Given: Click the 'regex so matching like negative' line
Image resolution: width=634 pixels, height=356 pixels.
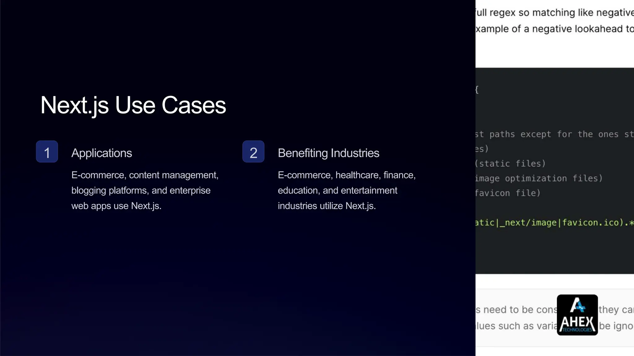Looking at the screenshot, I should (x=554, y=12).
